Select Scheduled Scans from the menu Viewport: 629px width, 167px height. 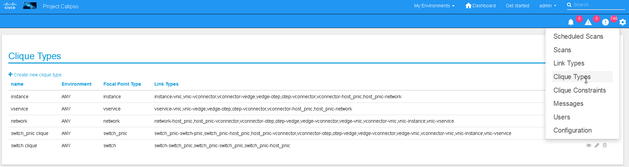578,36
